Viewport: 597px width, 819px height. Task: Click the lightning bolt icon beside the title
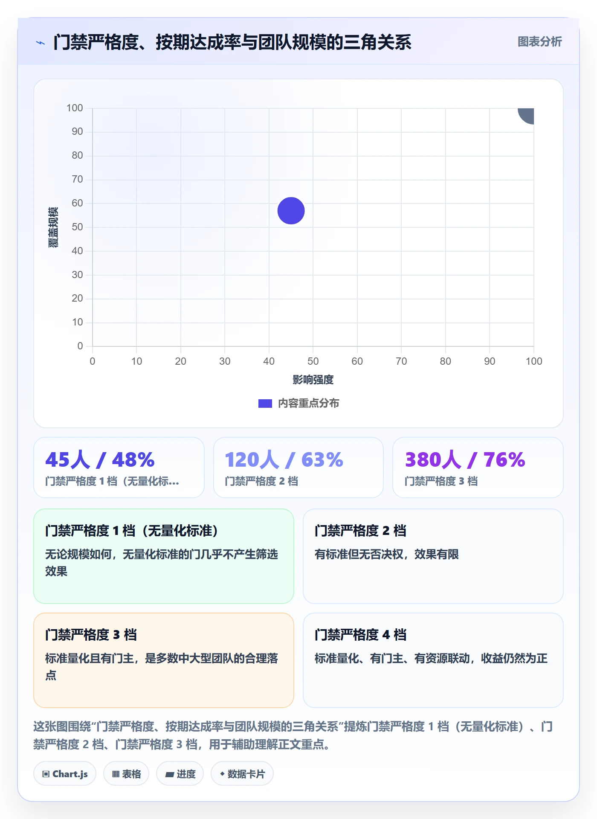click(41, 43)
